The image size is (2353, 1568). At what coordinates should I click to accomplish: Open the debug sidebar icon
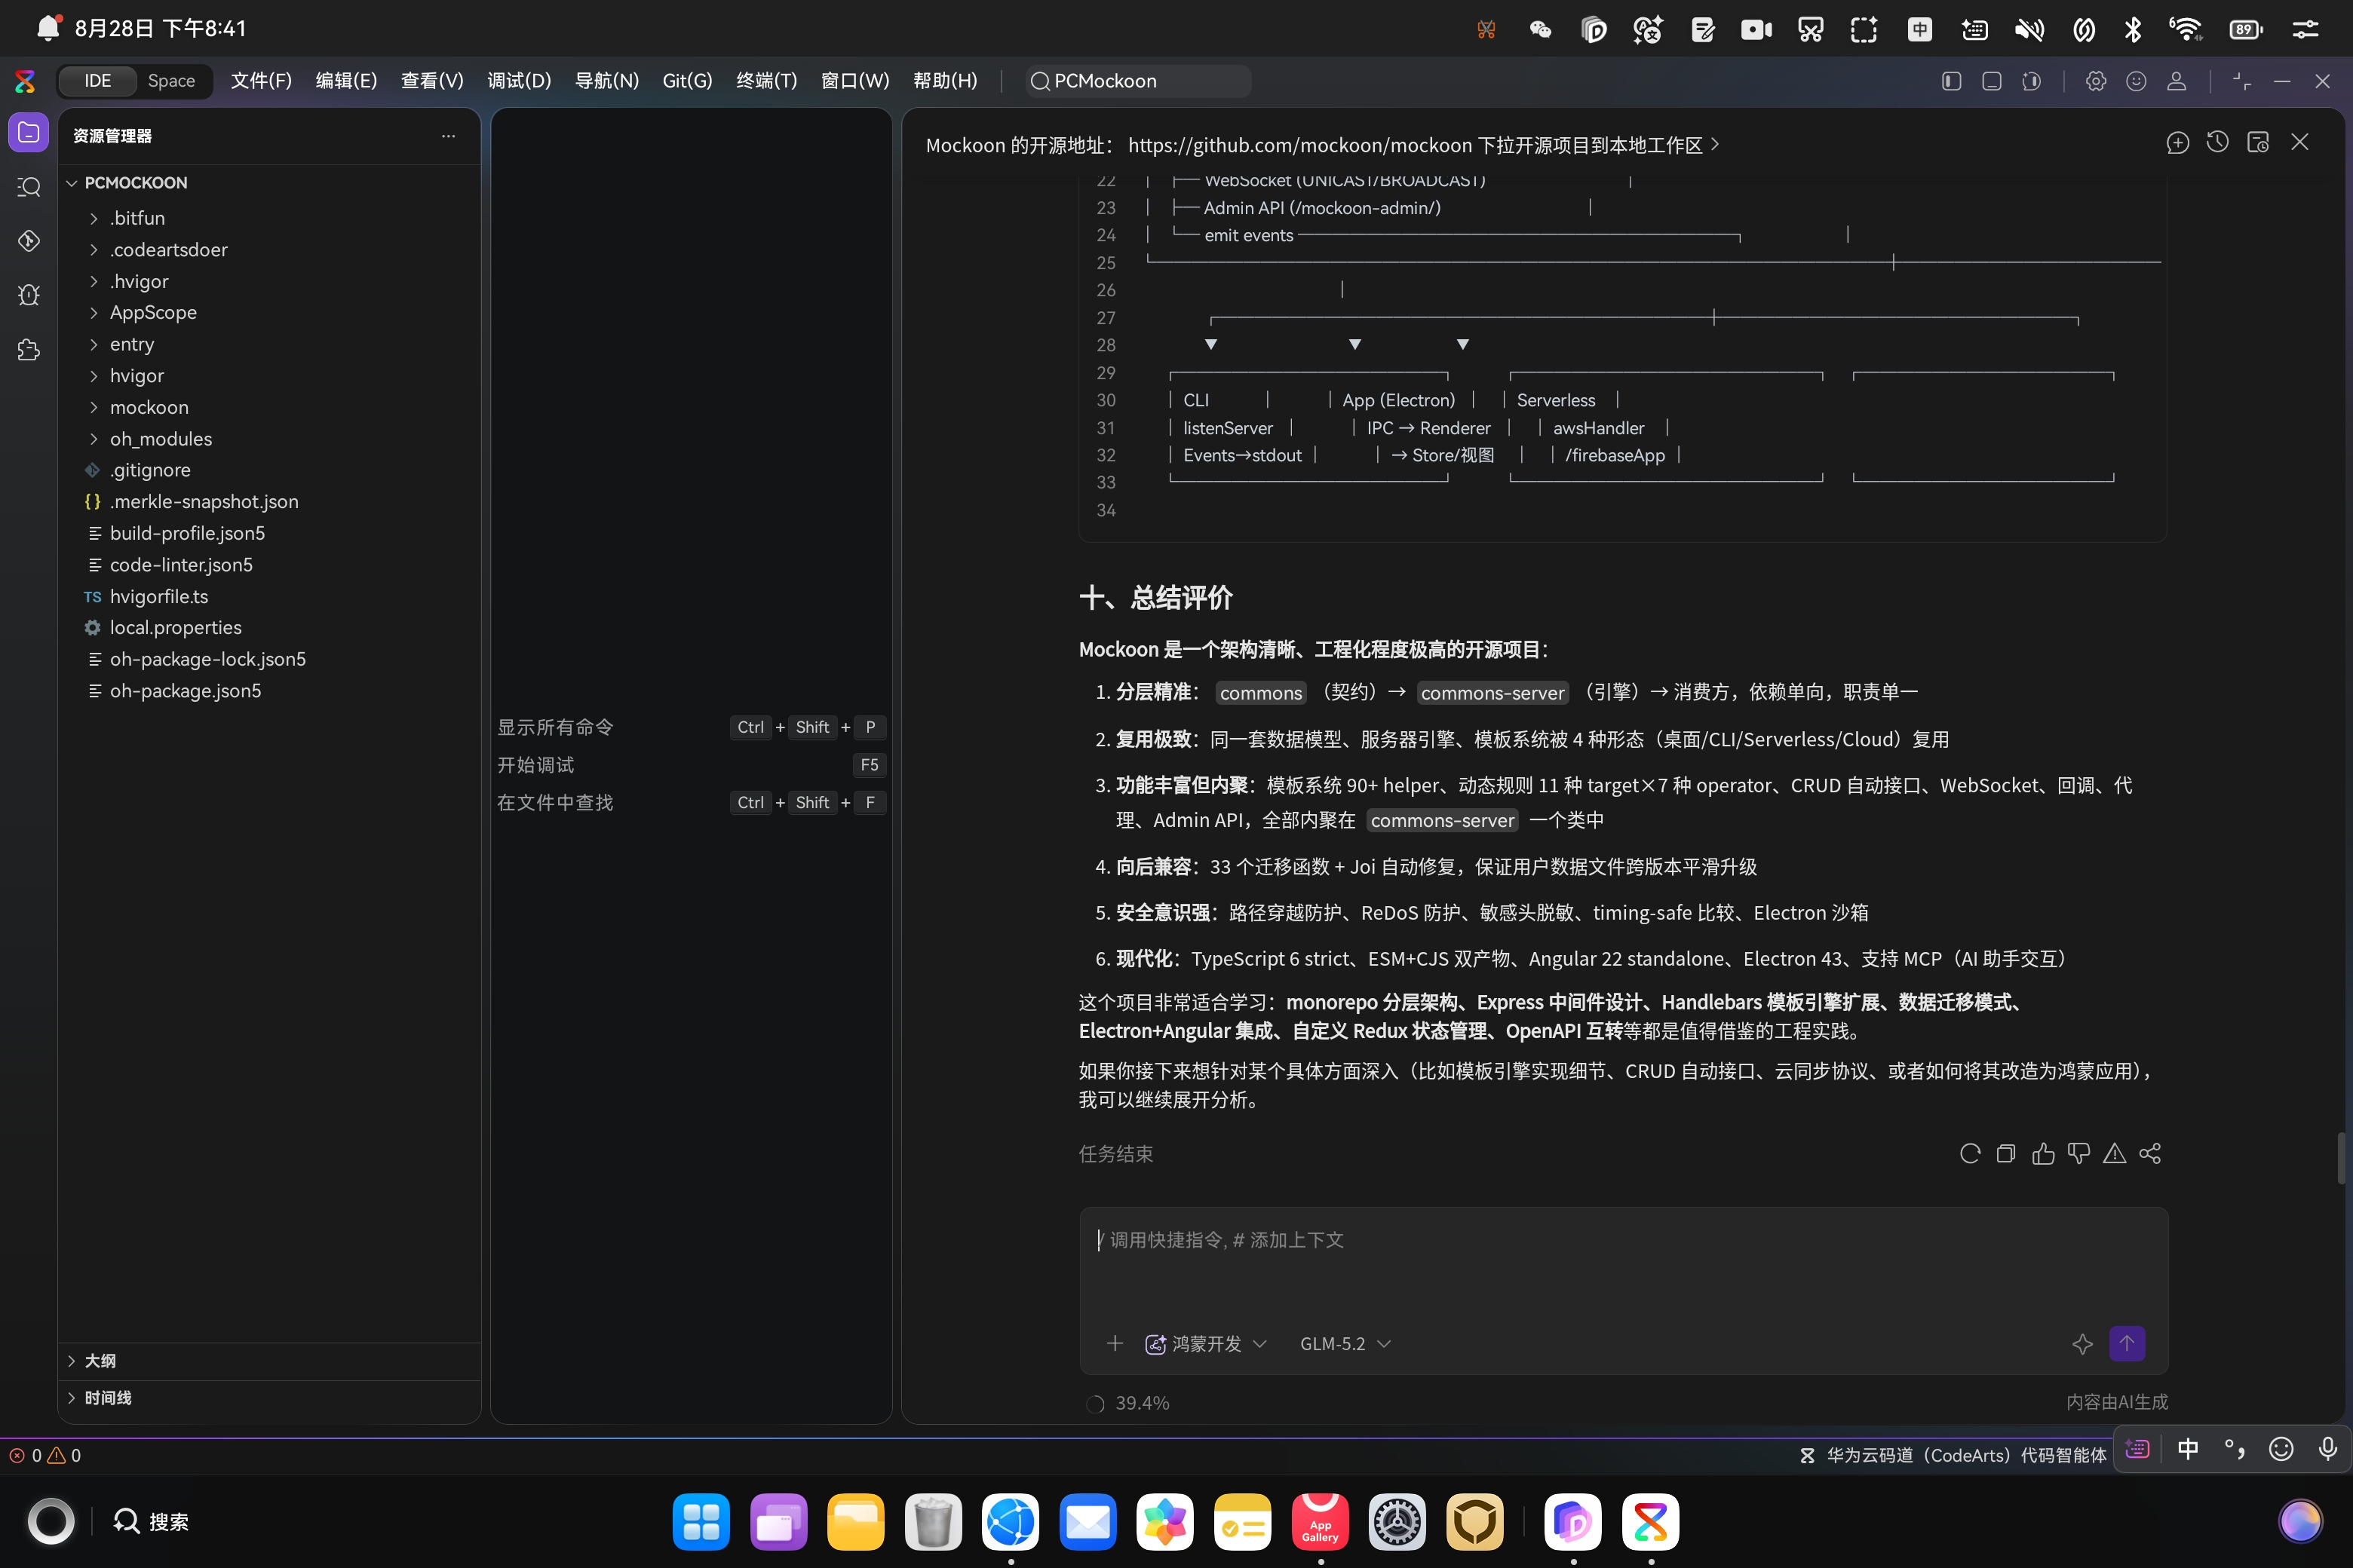pyautogui.click(x=28, y=295)
